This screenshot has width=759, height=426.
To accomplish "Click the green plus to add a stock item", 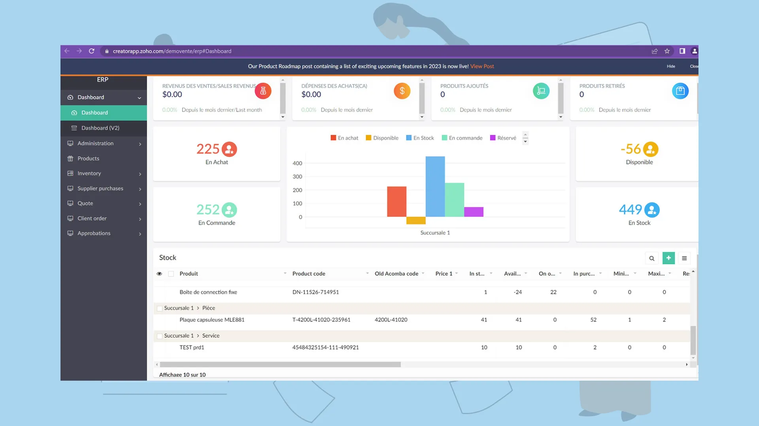I will pos(668,258).
